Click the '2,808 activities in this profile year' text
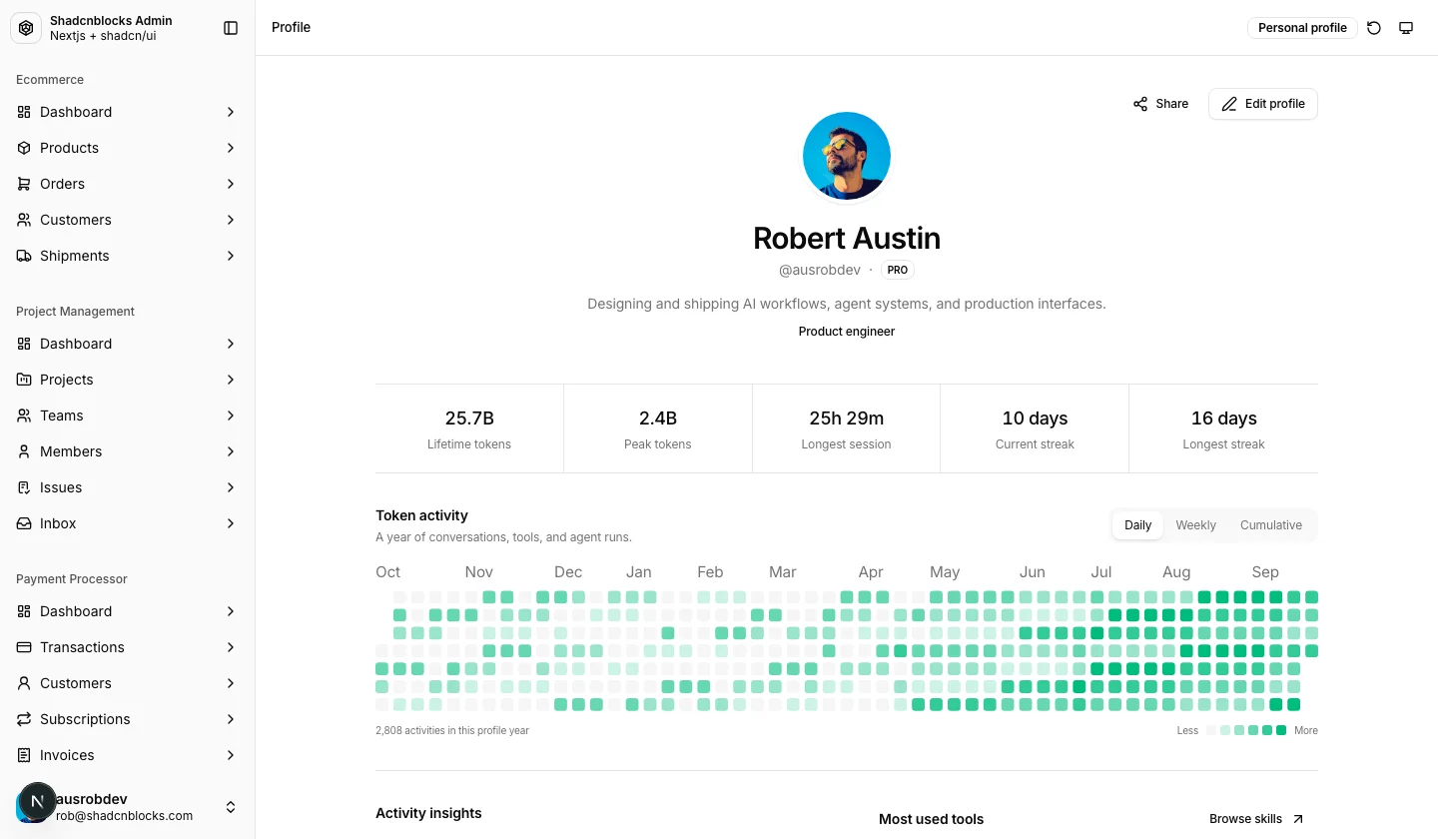The height and width of the screenshot is (839, 1438). click(452, 731)
